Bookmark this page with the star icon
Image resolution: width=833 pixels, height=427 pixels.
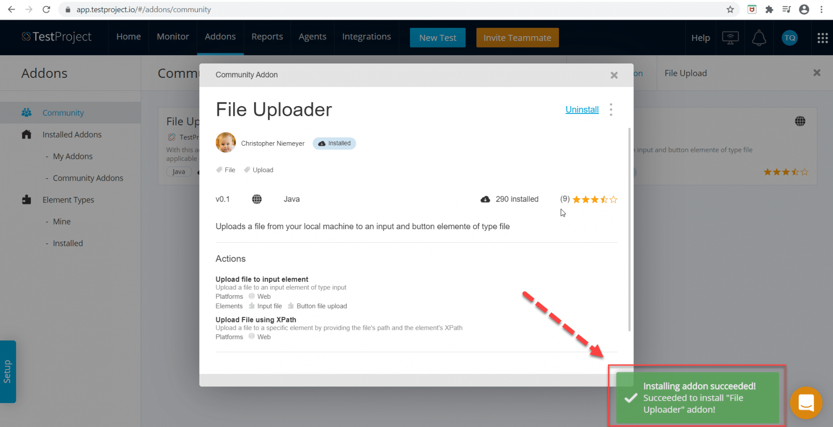730,9
